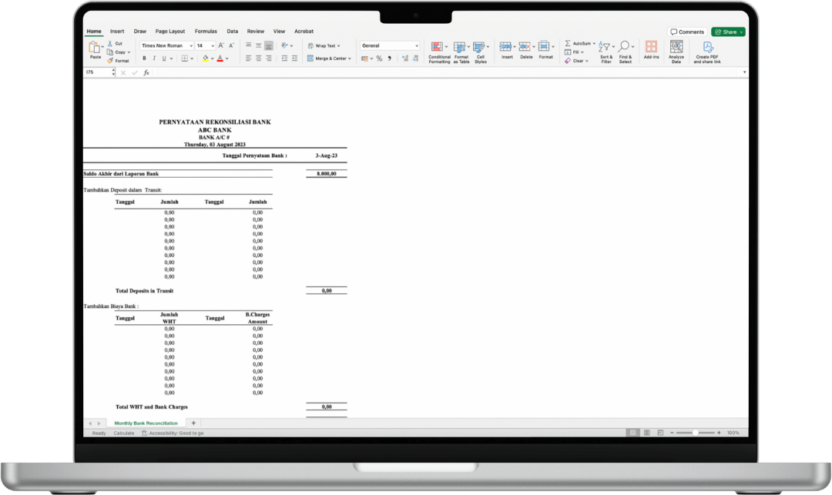Open Analyze Data tool
The width and height of the screenshot is (832, 495).
pos(676,52)
